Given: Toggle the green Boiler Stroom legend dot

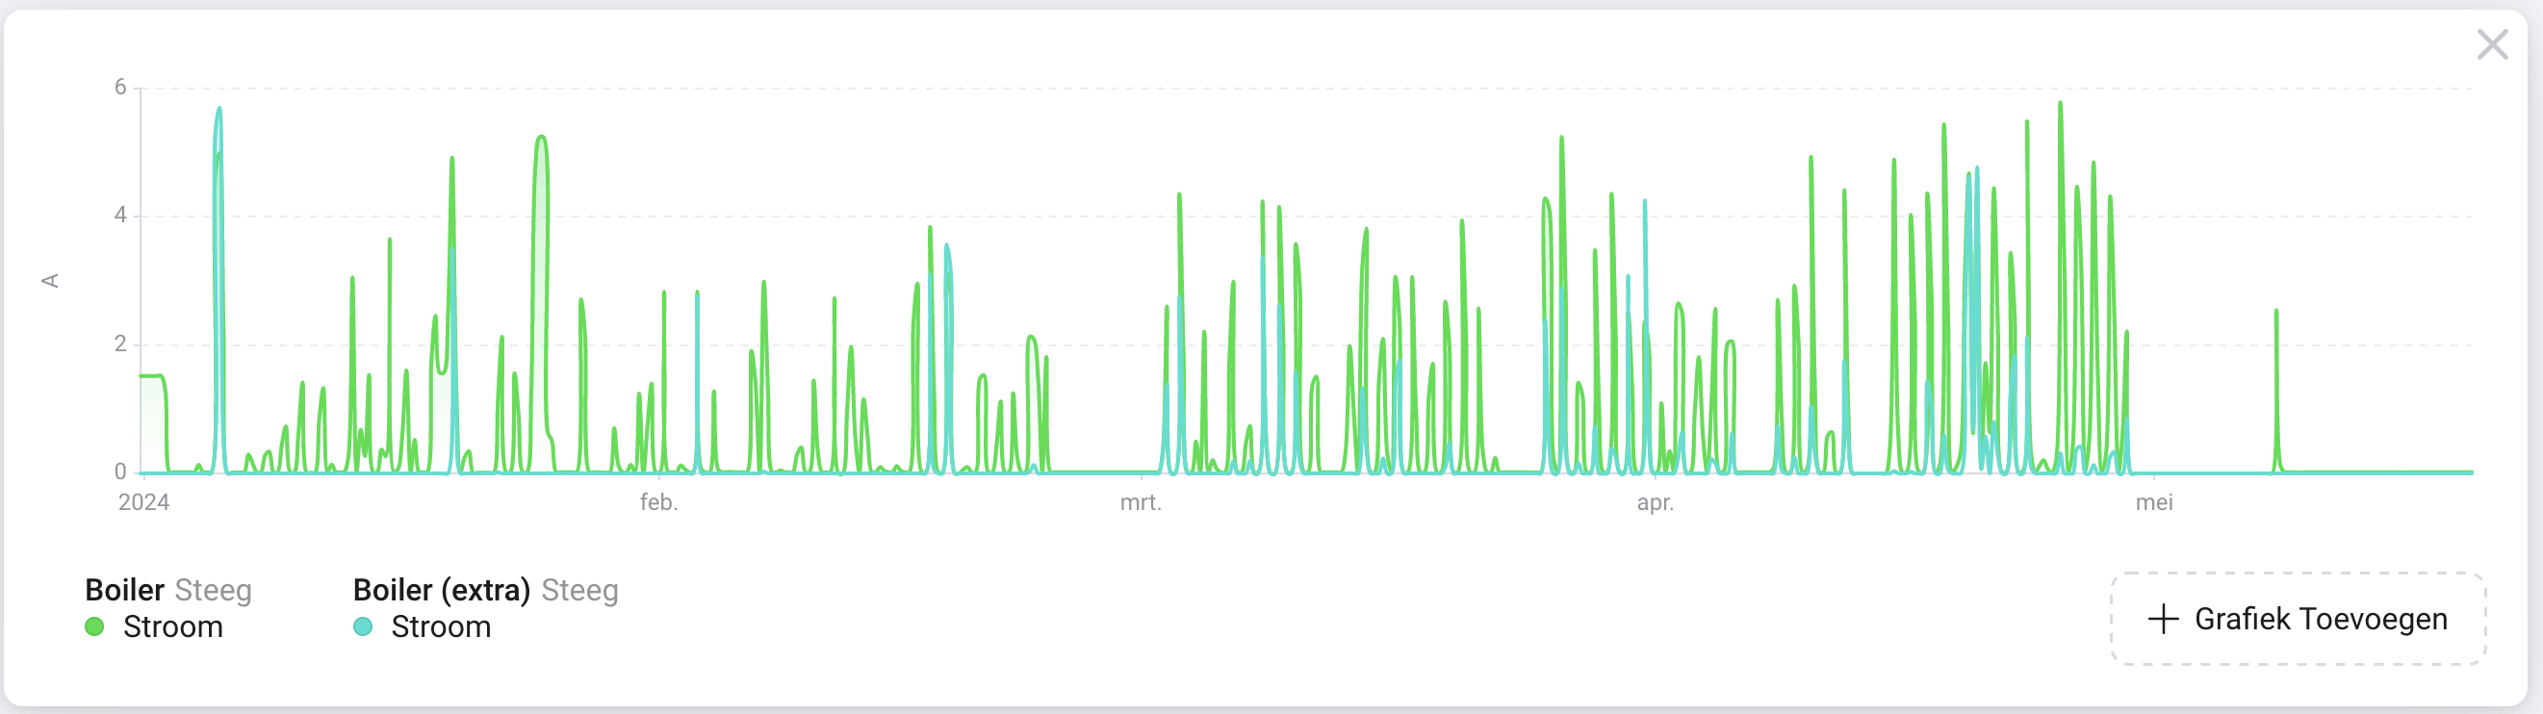Looking at the screenshot, I should (x=94, y=626).
